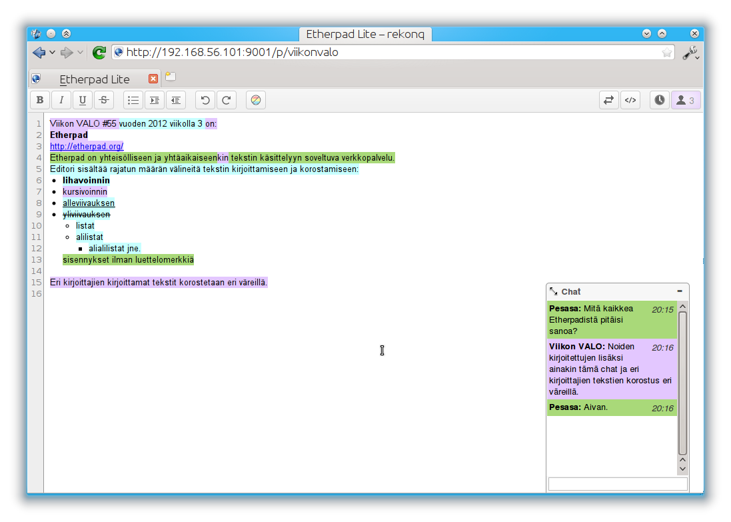Open the window menu icon in the title bar

pyautogui.click(x=37, y=33)
